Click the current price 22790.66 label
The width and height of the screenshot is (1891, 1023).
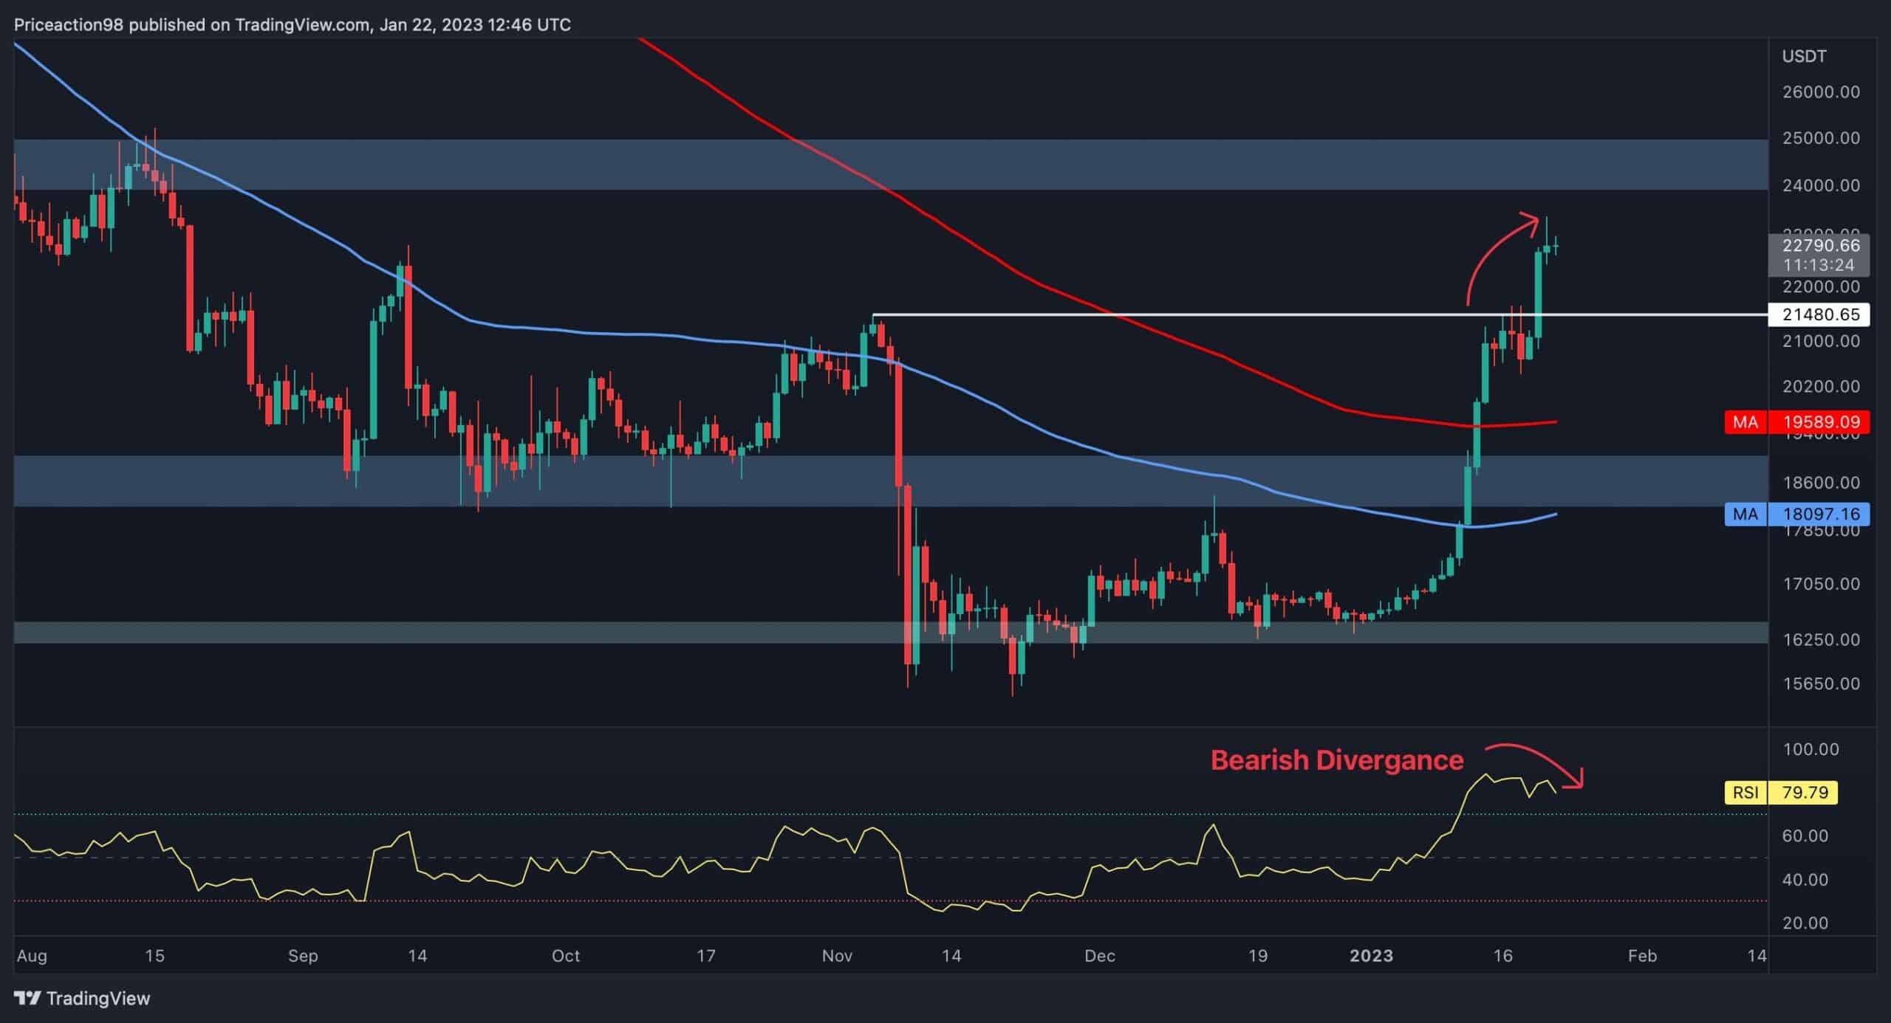pos(1820,247)
